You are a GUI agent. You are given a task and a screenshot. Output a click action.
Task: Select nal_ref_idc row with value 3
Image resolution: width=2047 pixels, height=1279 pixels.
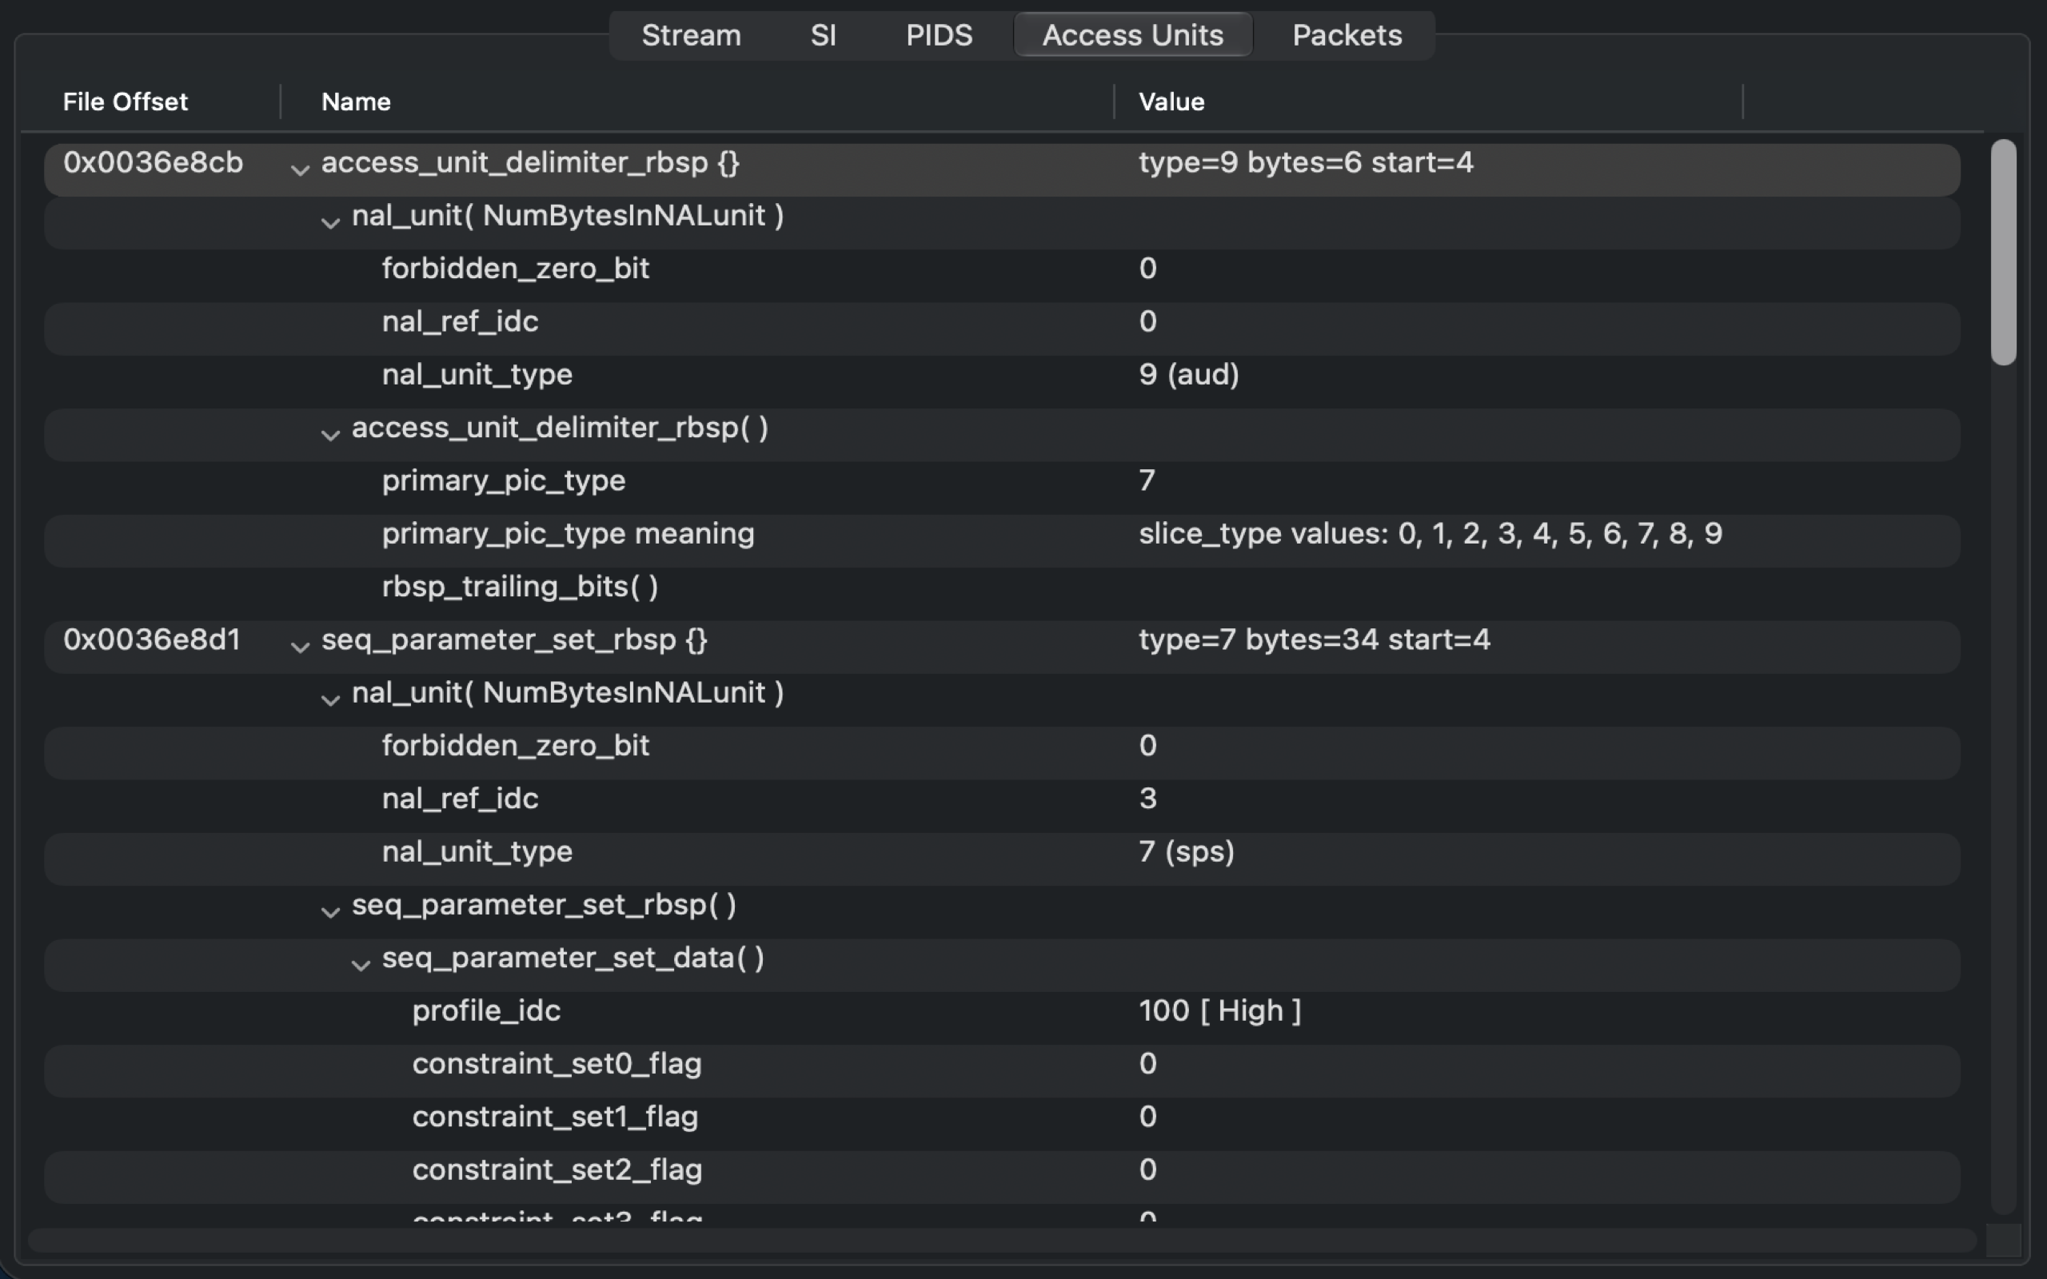coord(1003,806)
